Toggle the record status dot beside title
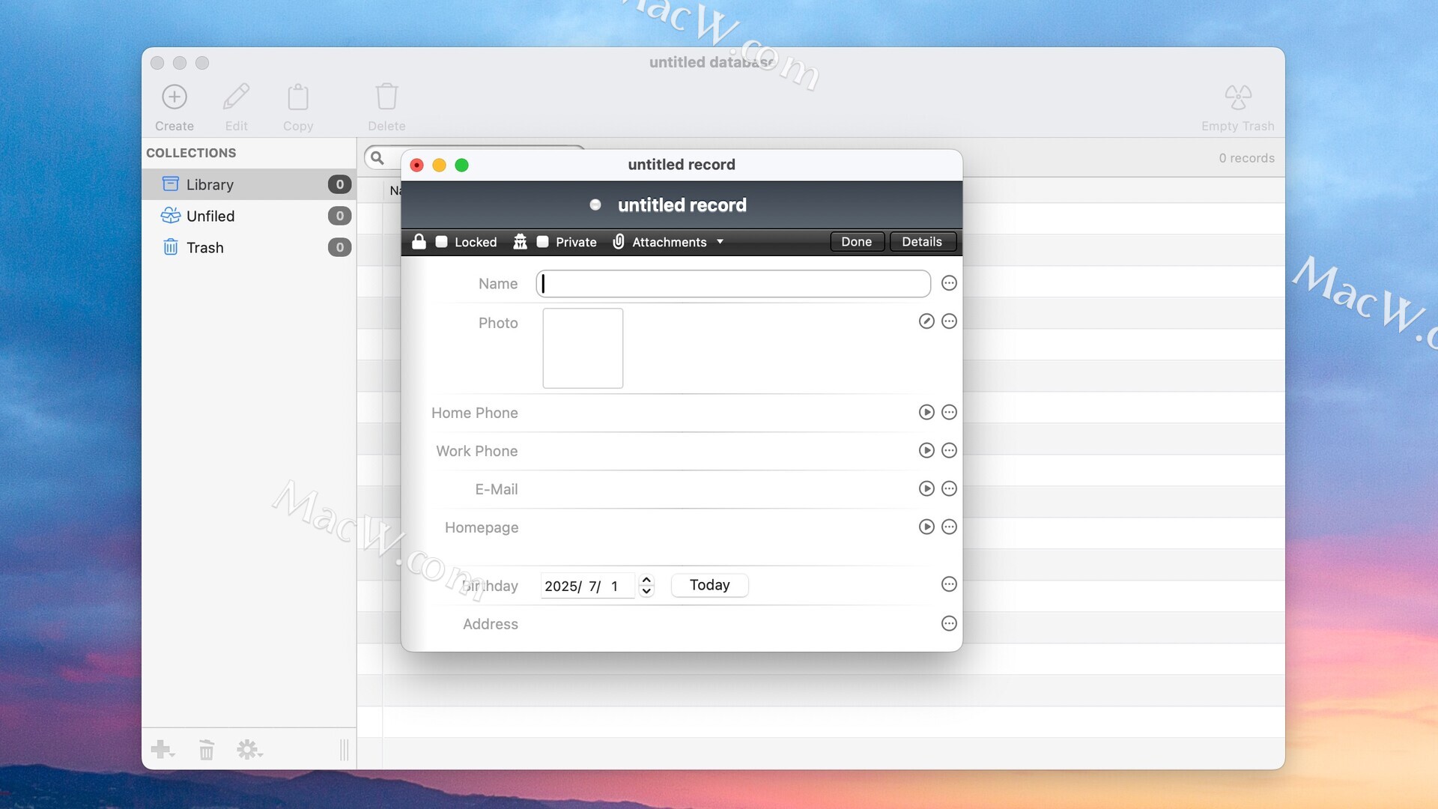The height and width of the screenshot is (809, 1438). (595, 204)
